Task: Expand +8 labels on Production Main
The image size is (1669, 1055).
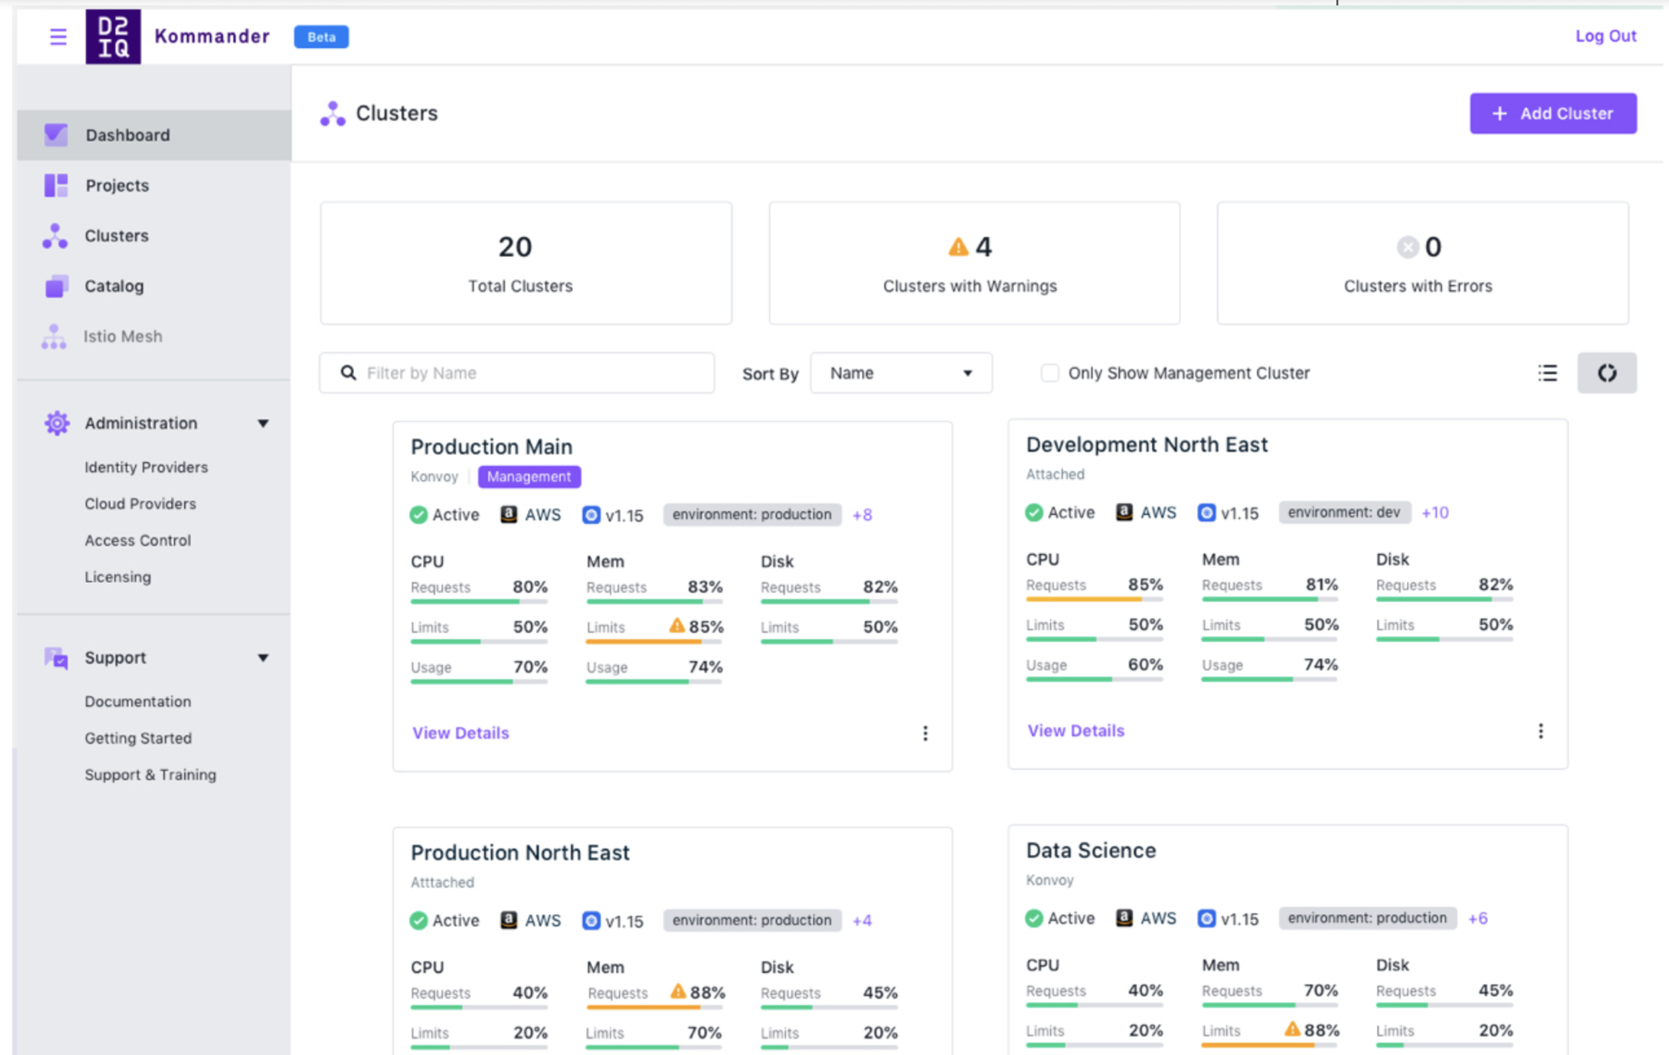Action: click(863, 514)
